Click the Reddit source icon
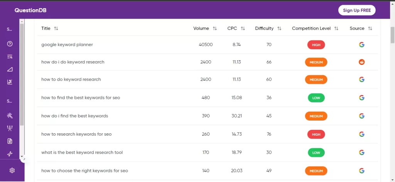395x182 pixels. click(x=361, y=62)
